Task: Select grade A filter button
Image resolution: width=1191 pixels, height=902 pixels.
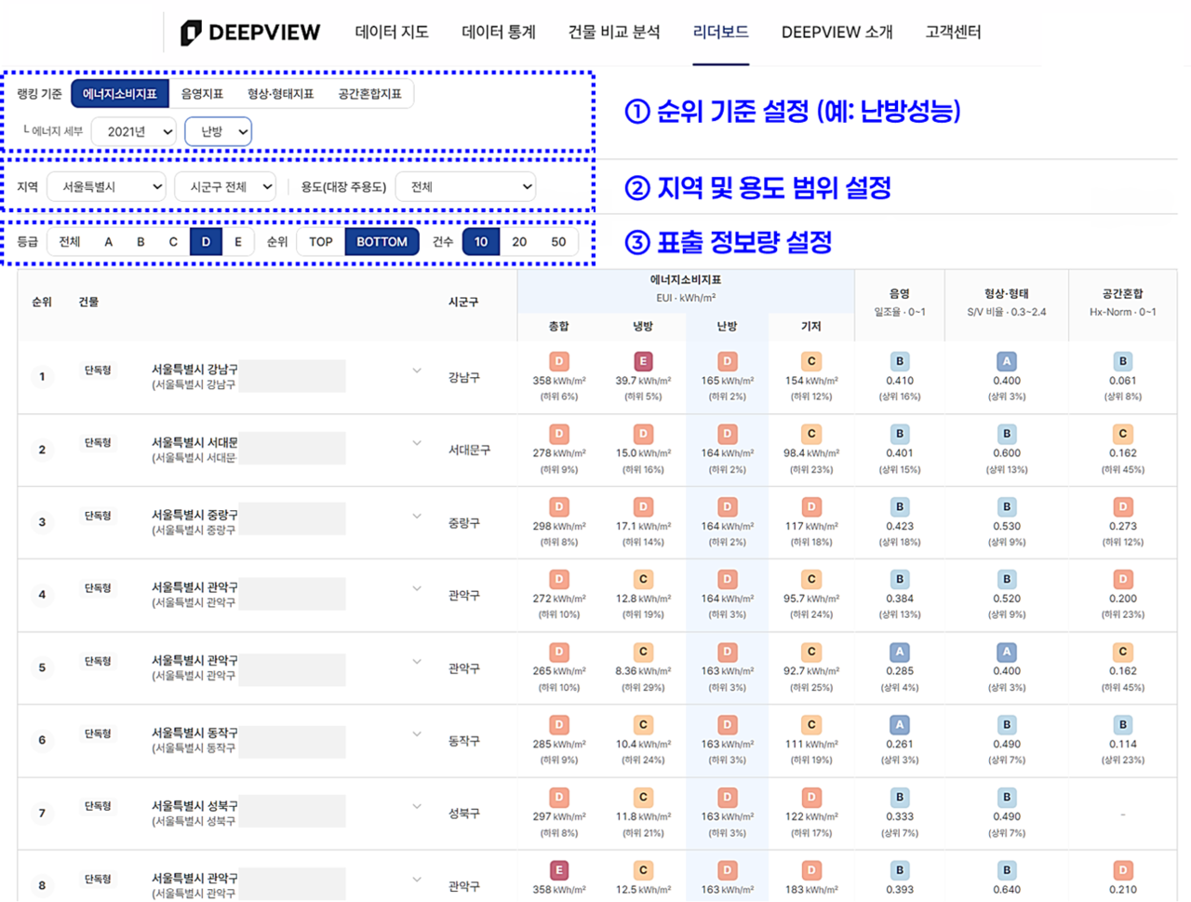Action: click(109, 242)
